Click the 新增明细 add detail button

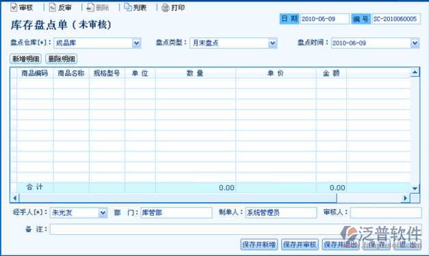26,59
